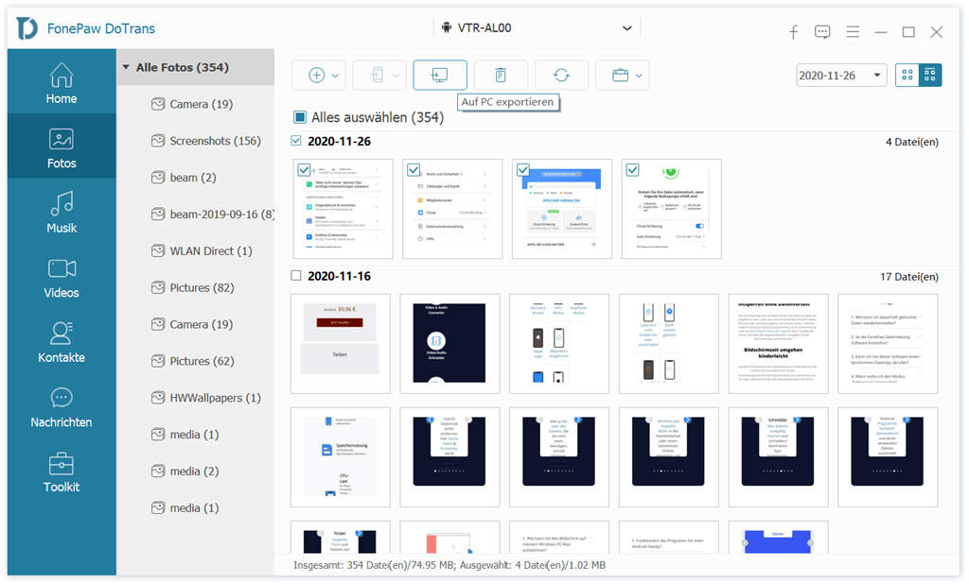Uncheck second photo in 2020-11-26 group
This screenshot has width=969, height=584.
click(x=414, y=169)
